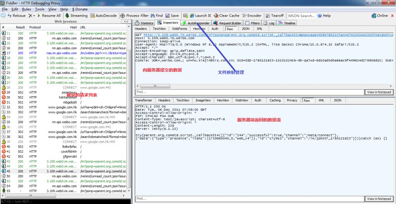Sort sessions by Host column header

[x=73, y=27]
